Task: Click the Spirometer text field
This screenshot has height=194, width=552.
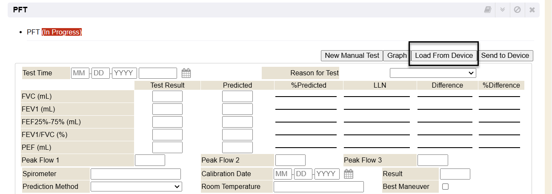Action: 135,174
